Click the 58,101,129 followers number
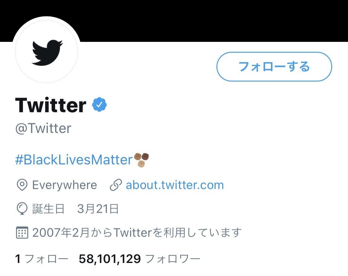This screenshot has height=276, width=348. point(110,259)
